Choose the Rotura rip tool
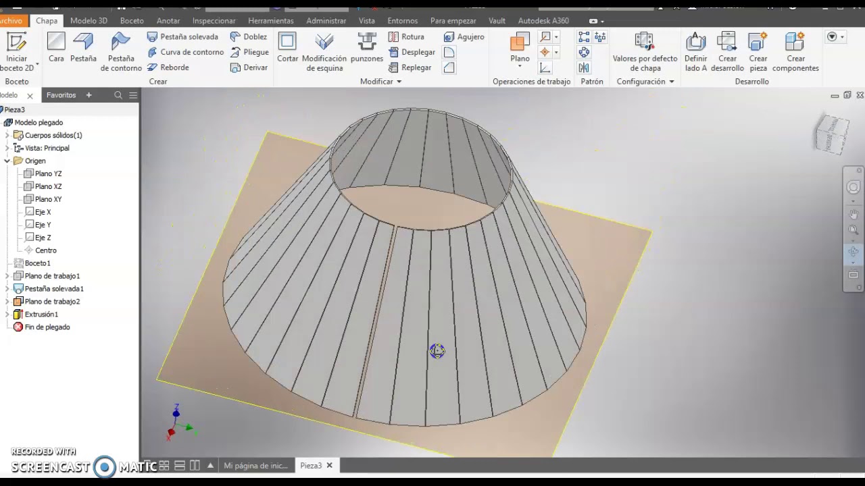 (x=406, y=37)
